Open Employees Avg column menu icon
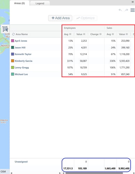The width and height of the screenshot is (135, 174). [70, 34]
